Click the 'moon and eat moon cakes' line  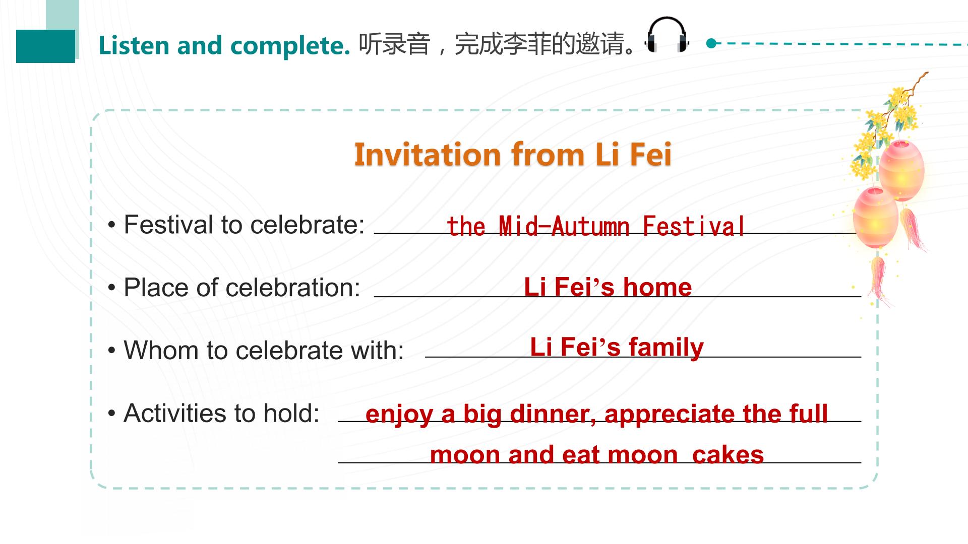597,455
